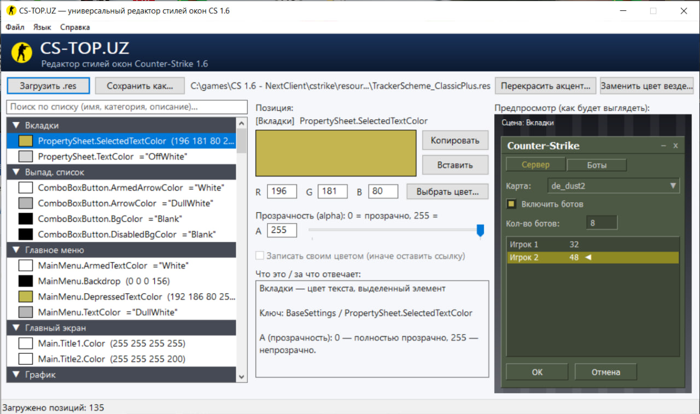Select the ComboBoxButton.ArmedArrowColor row text
Image resolution: width=700 pixels, height=414 pixels.
(131, 188)
